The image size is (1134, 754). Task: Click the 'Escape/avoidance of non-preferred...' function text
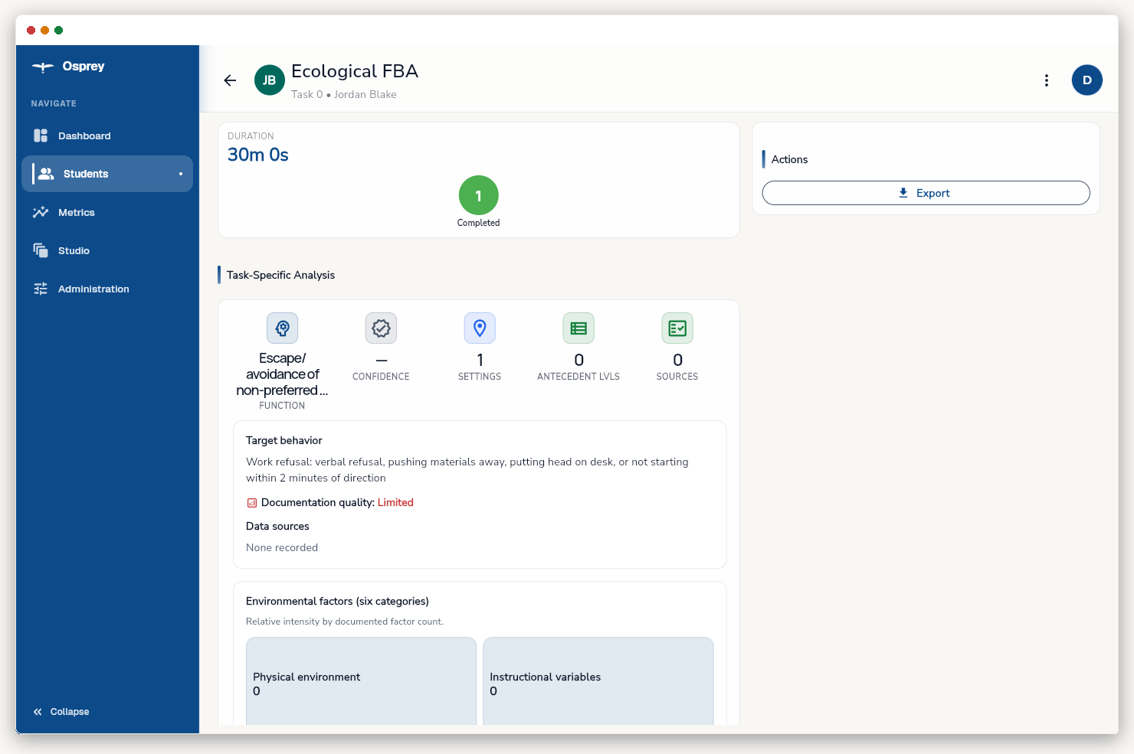point(282,374)
